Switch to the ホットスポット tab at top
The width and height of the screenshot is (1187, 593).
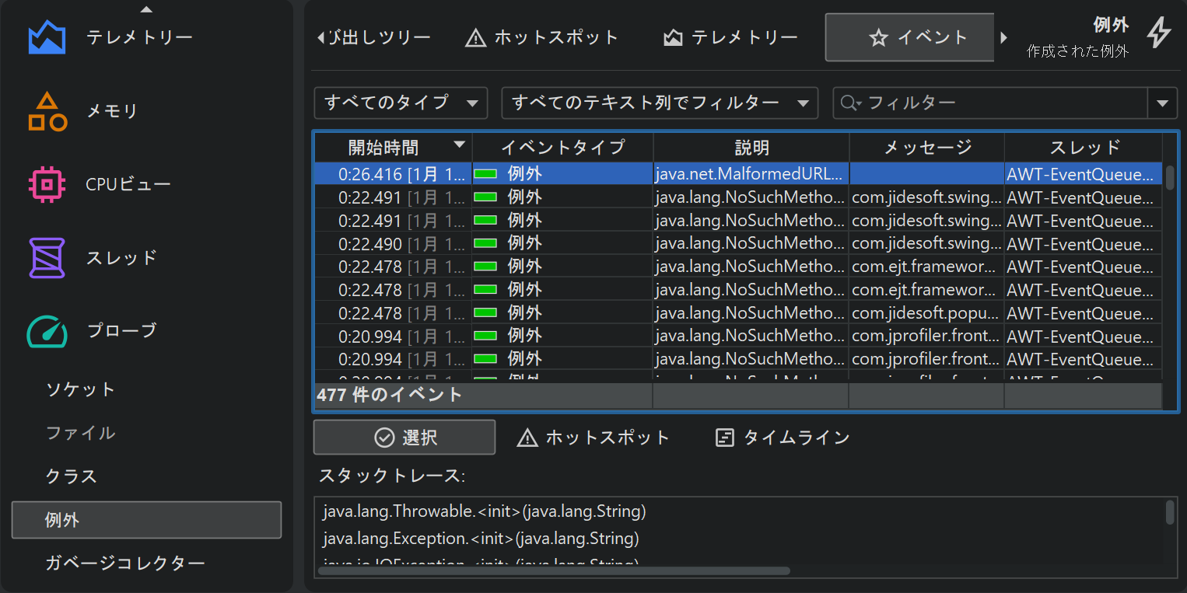[x=541, y=37]
